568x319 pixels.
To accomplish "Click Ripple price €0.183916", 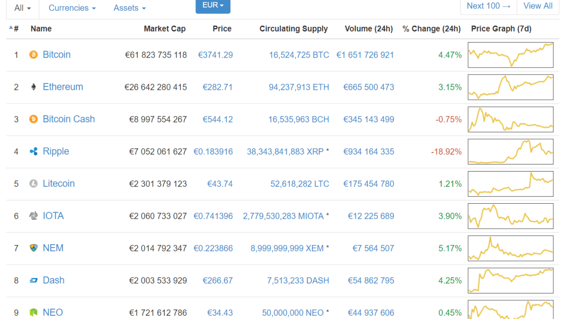I will [213, 152].
